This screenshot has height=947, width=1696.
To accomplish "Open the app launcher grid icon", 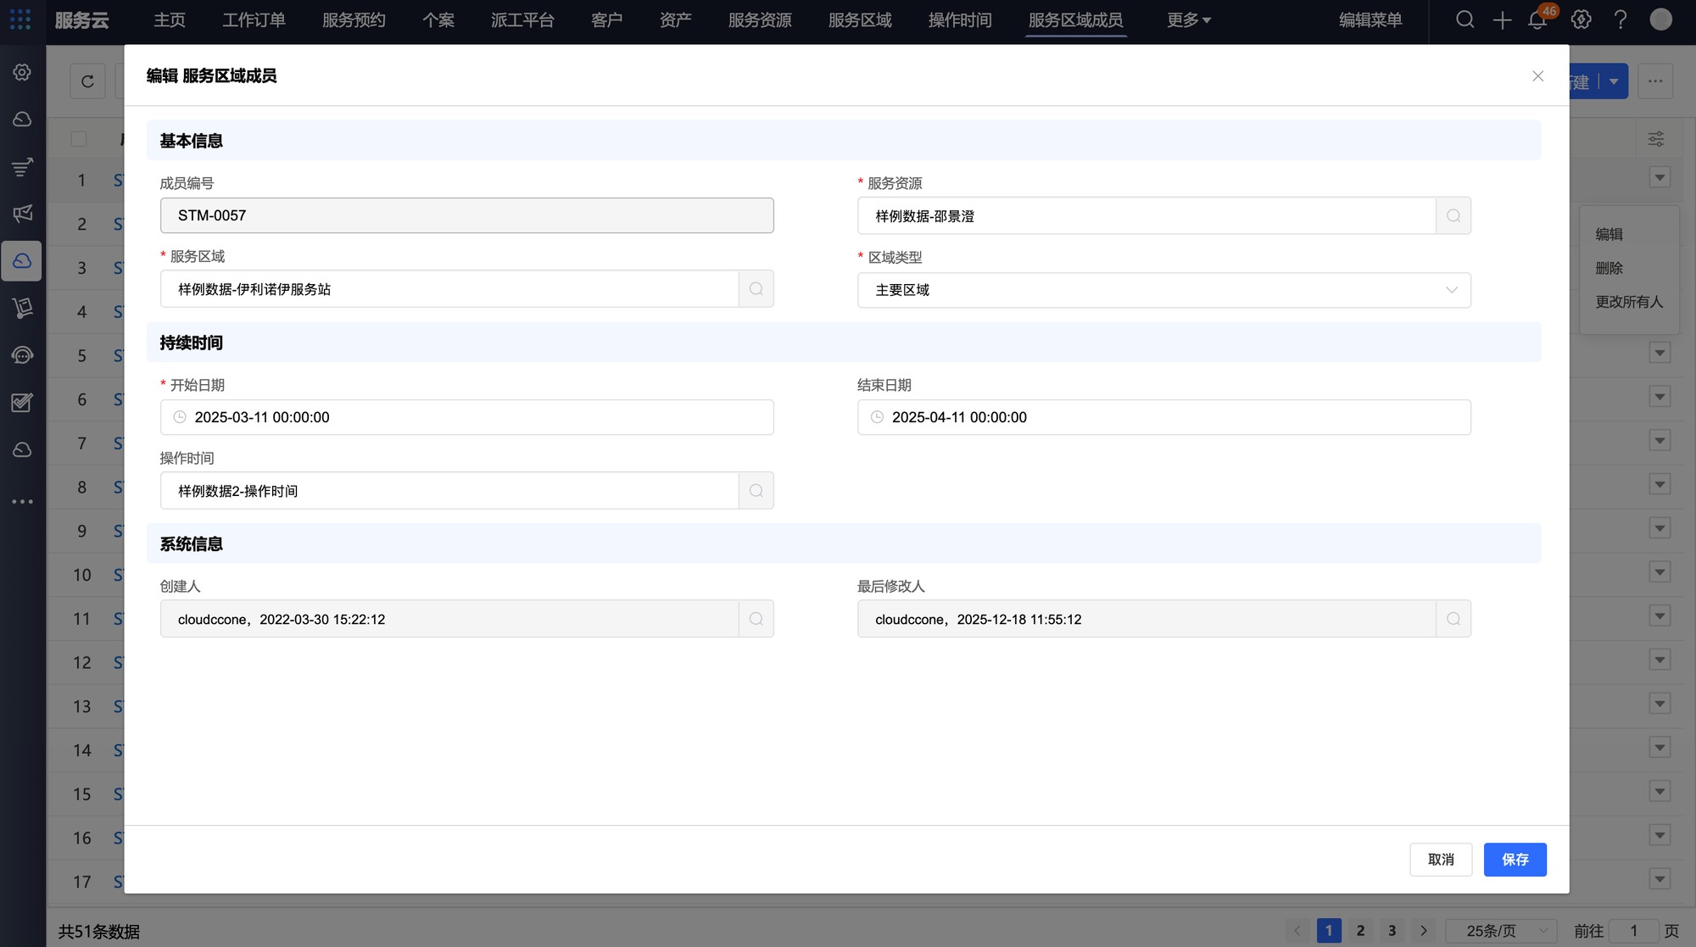I will [20, 19].
